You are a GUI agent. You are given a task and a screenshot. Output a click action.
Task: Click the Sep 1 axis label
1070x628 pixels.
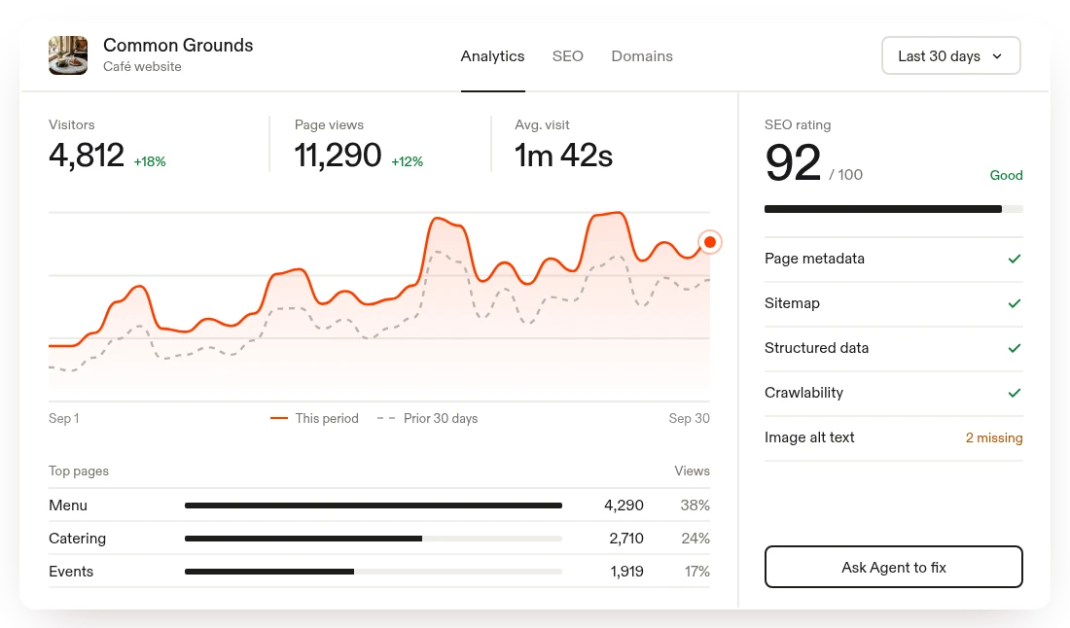click(64, 419)
